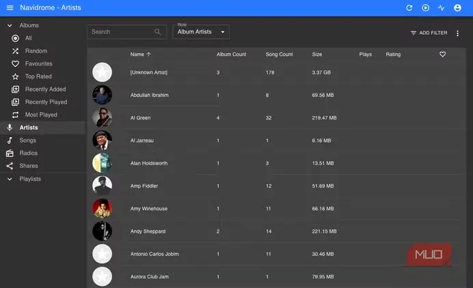Click the Recently Added icon

(x=16, y=89)
